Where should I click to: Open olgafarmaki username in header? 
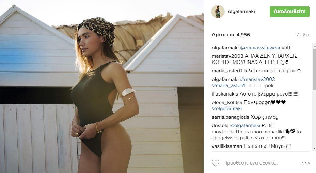coord(241,11)
